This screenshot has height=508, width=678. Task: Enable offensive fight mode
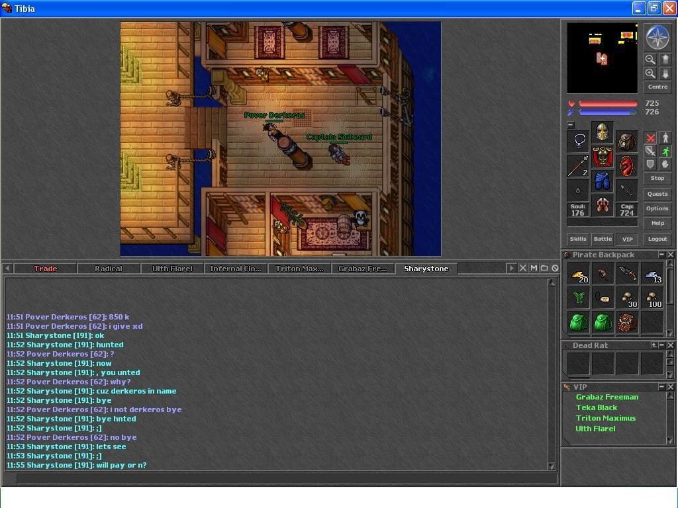pyautogui.click(x=650, y=138)
